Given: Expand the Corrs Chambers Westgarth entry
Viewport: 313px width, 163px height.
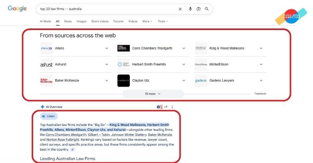Looking at the screenshot, I should tap(184, 48).
